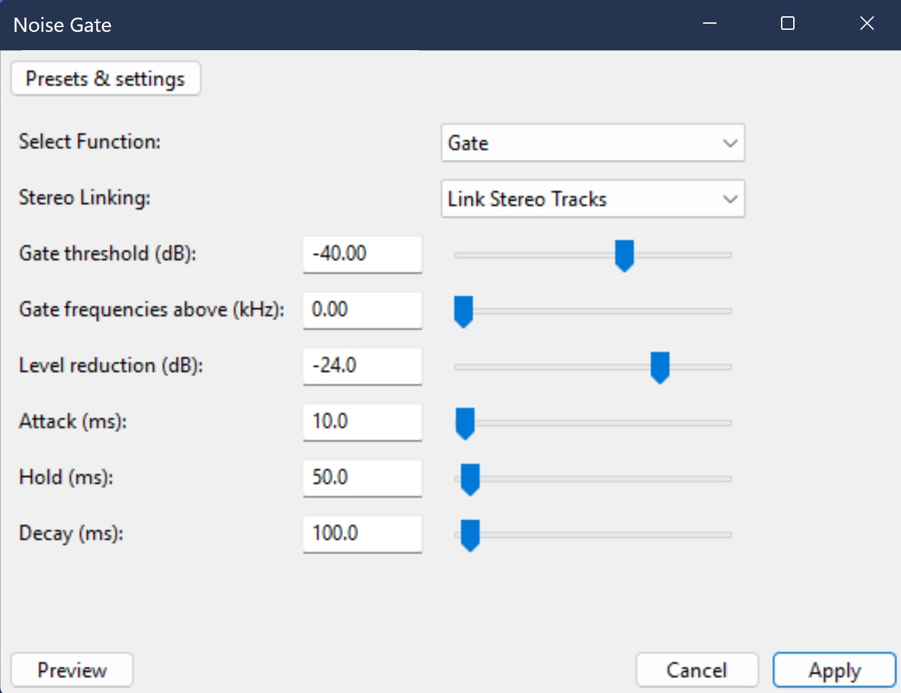The height and width of the screenshot is (693, 901).
Task: Select the Hold value field
Action: (362, 478)
